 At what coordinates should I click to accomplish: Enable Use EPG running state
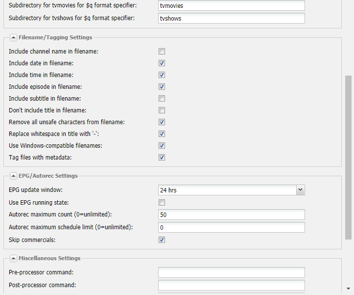click(162, 202)
